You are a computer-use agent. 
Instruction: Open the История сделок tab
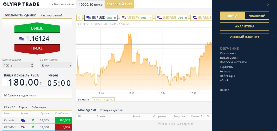point(111,110)
